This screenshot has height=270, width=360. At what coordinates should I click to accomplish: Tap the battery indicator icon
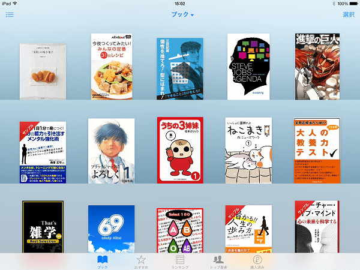(x=353, y=4)
